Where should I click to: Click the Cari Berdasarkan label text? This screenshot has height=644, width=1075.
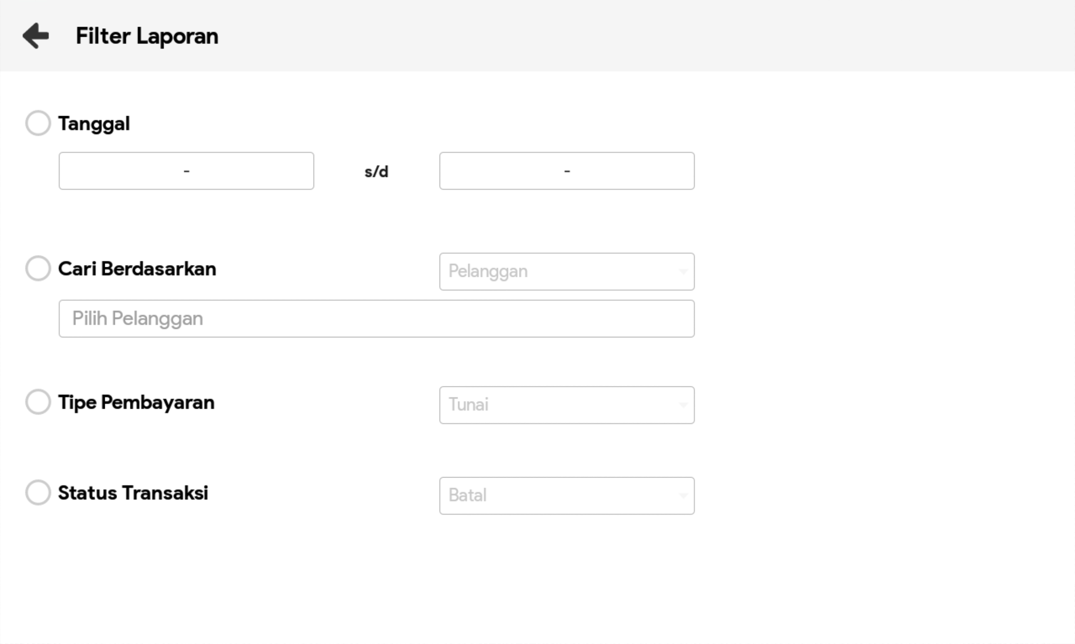137,269
